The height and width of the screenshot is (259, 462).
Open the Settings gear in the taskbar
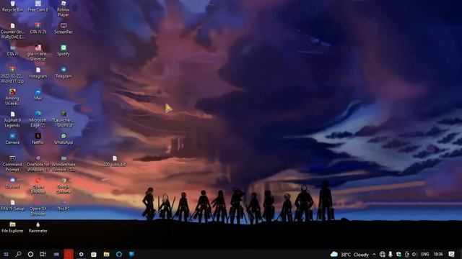click(x=81, y=254)
